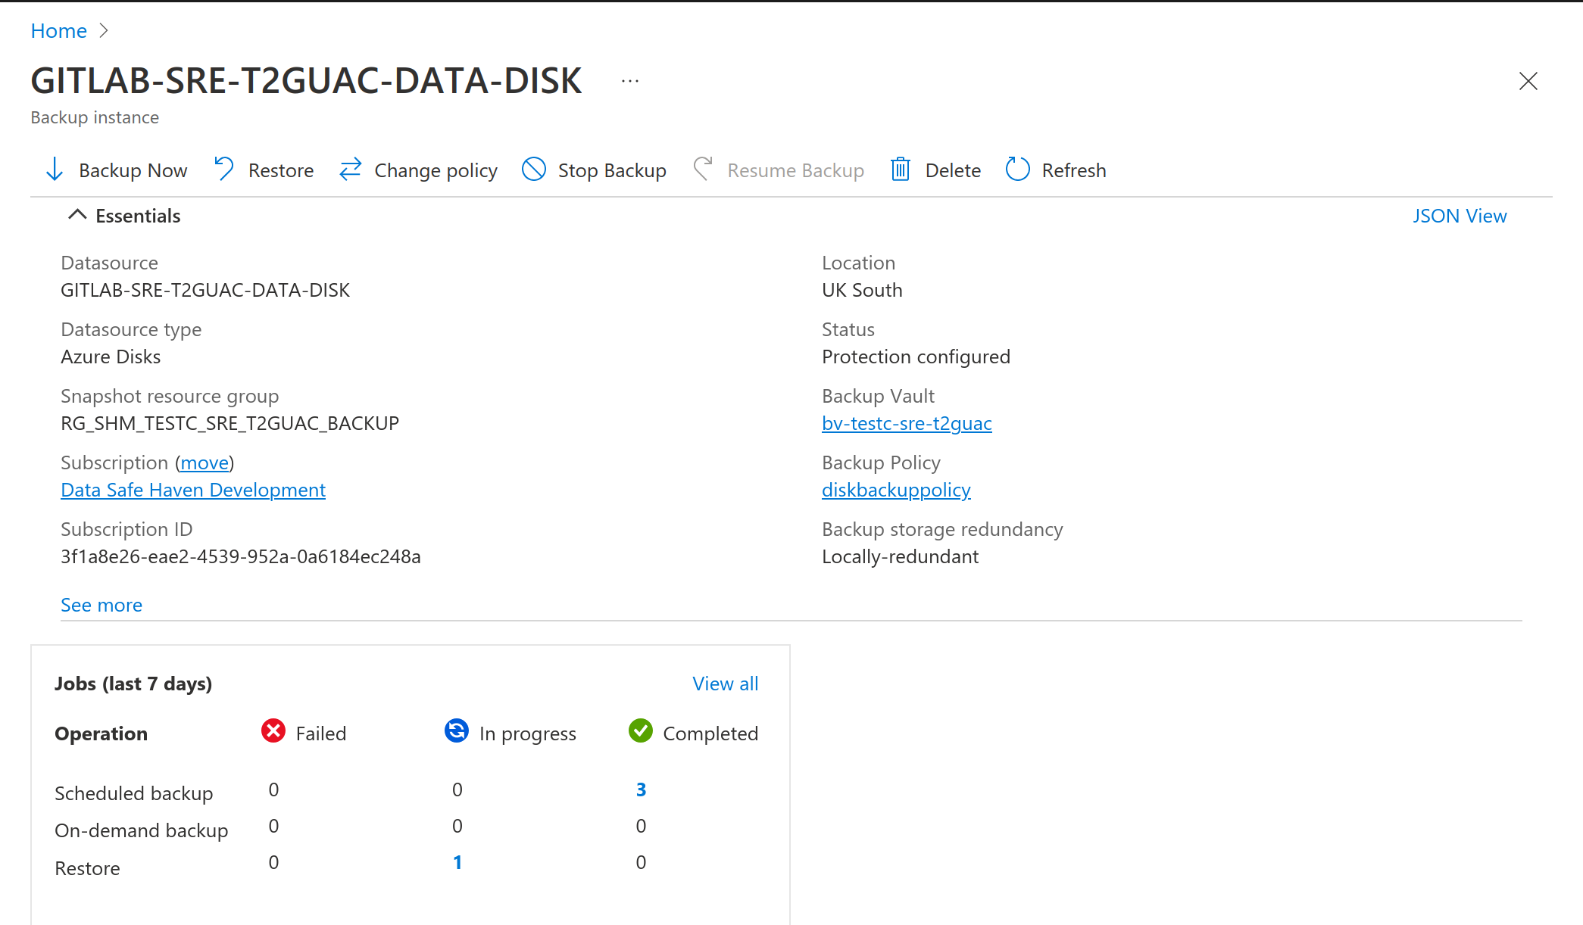Click the Refresh circular arrow icon

(x=1017, y=169)
